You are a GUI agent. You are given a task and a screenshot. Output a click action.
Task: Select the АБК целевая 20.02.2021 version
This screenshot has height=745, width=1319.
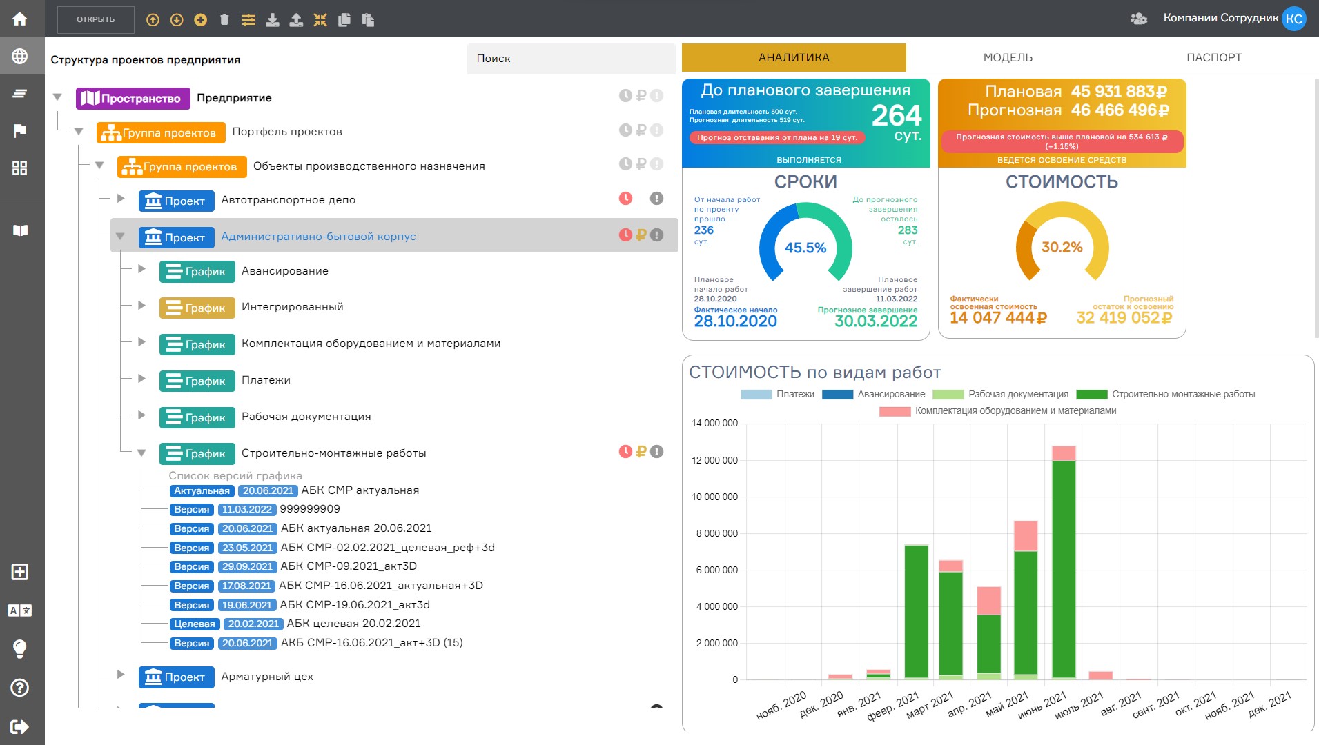353,624
